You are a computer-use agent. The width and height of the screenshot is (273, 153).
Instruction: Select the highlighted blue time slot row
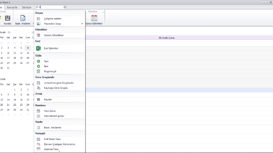pos(179,90)
